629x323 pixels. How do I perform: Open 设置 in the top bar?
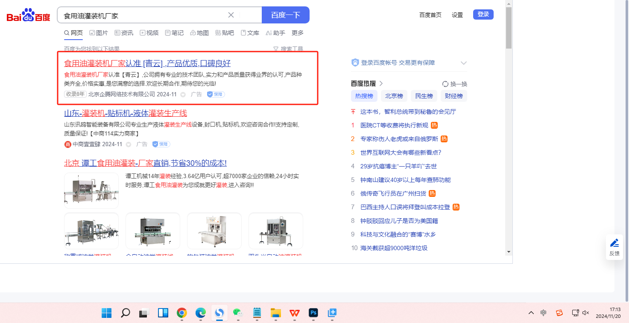pos(457,15)
